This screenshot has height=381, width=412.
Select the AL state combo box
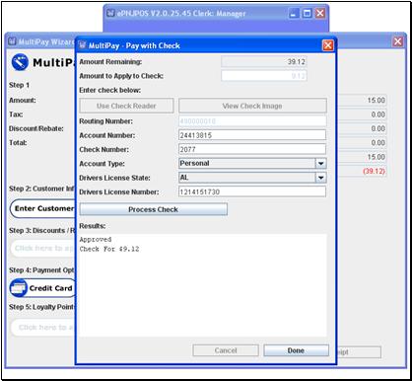[x=252, y=178]
